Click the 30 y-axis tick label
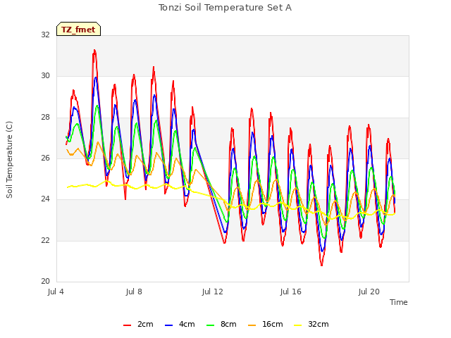This screenshot has width=451, height=338. 45,75
